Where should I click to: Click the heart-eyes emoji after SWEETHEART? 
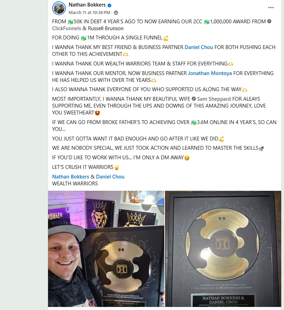point(97,113)
